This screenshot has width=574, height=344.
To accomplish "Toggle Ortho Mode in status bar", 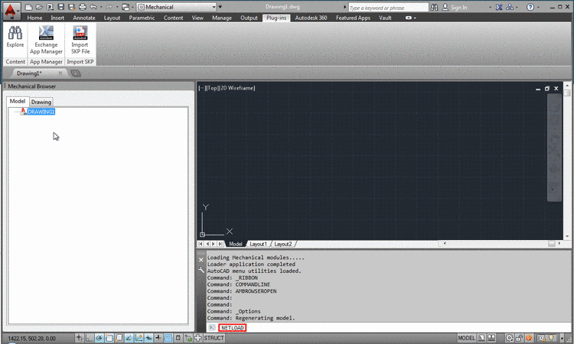I will click(90, 338).
